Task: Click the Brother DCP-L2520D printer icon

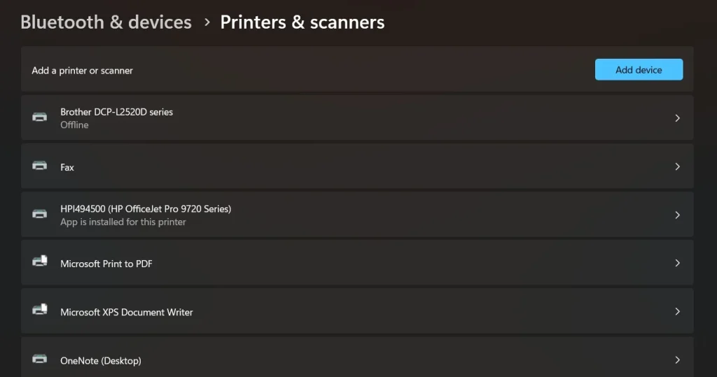Action: tap(40, 118)
